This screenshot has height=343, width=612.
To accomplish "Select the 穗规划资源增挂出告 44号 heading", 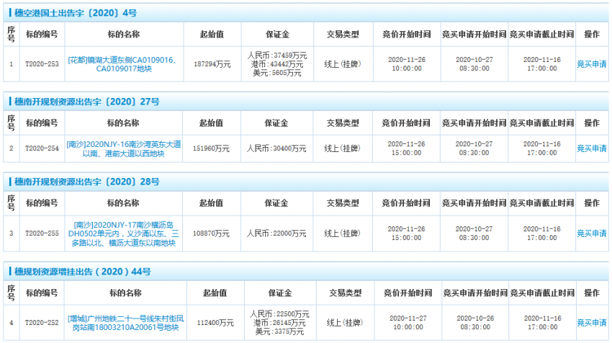I will [x=82, y=272].
